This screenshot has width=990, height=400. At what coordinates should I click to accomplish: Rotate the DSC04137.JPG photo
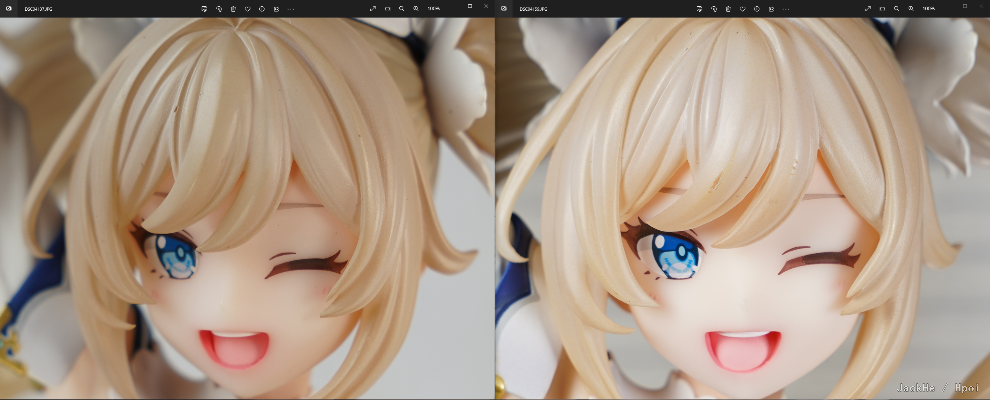(219, 9)
